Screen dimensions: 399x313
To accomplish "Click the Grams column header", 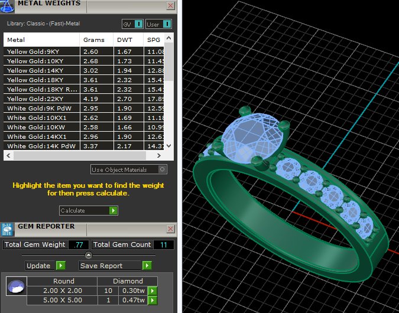I will (x=96, y=40).
